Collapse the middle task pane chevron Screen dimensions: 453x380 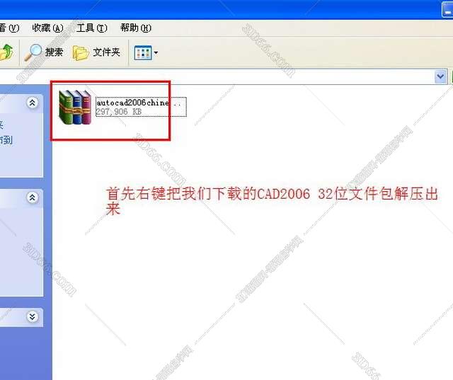tap(32, 198)
